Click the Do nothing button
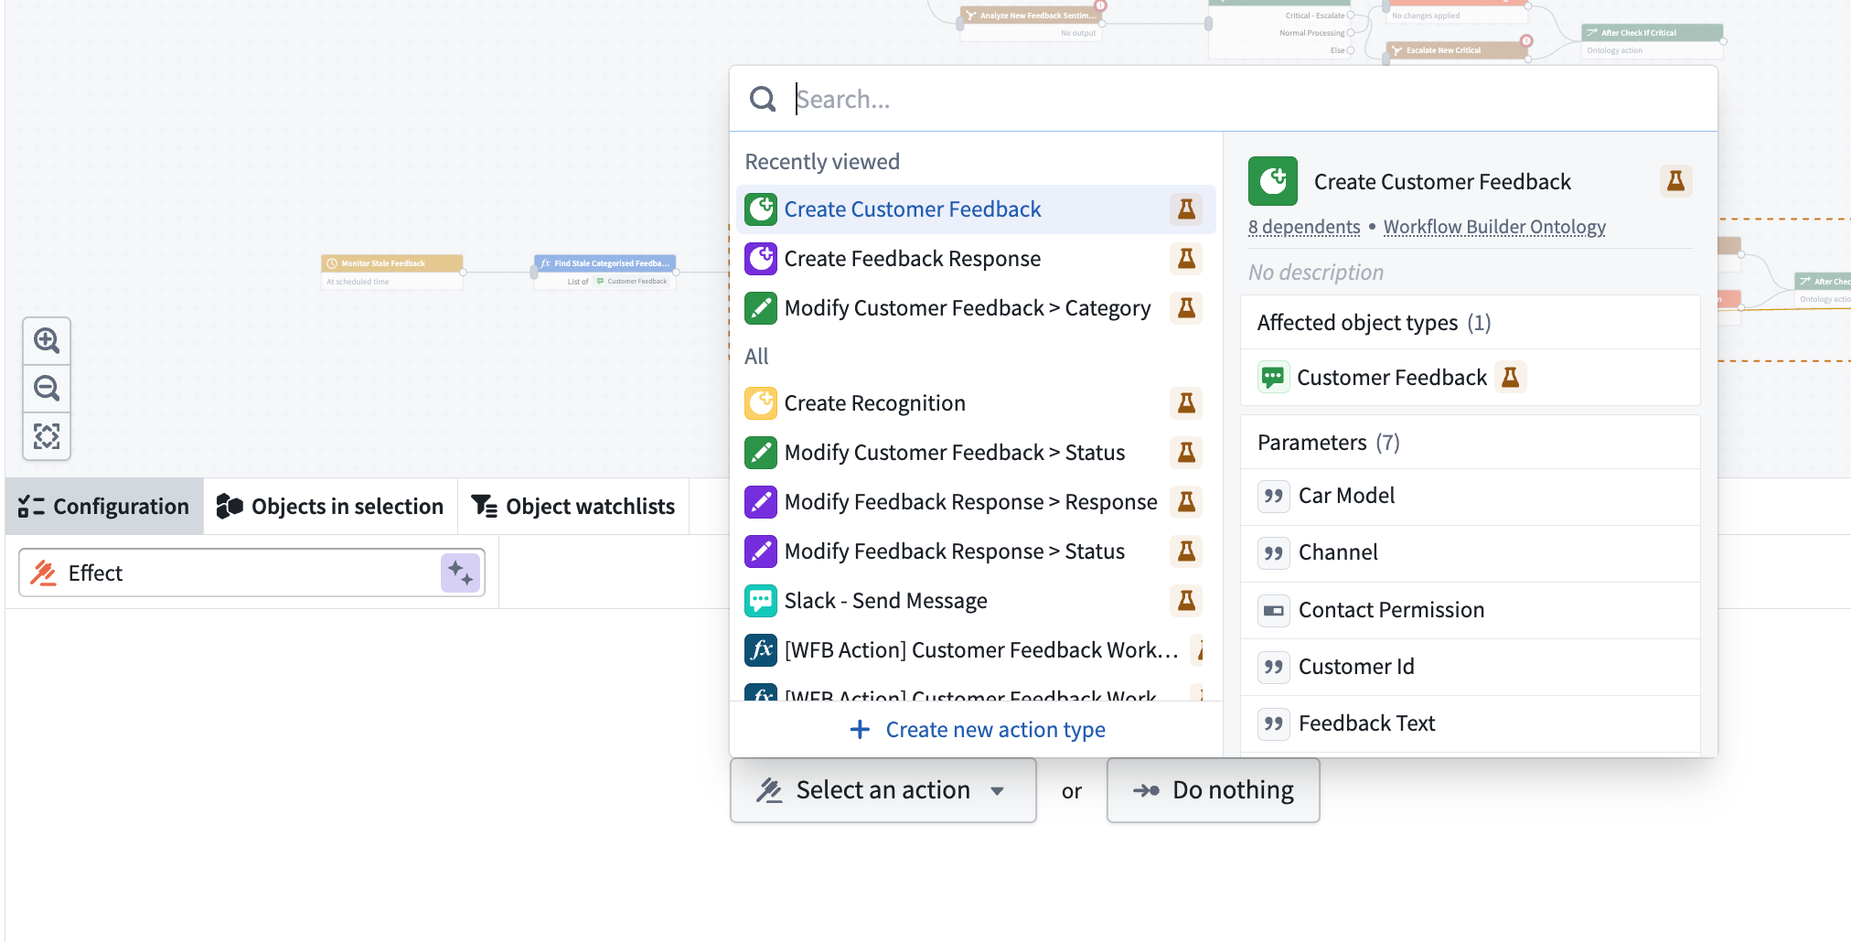The image size is (1851, 942). [x=1214, y=790]
